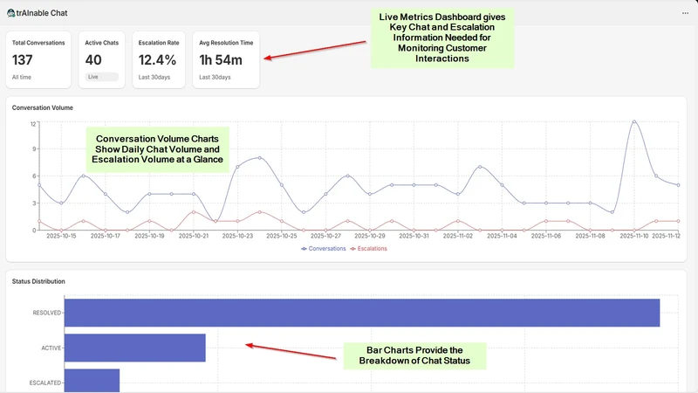This screenshot has height=393, width=698.
Task: Open the Active Chats 40 card
Action: pyautogui.click(x=101, y=59)
